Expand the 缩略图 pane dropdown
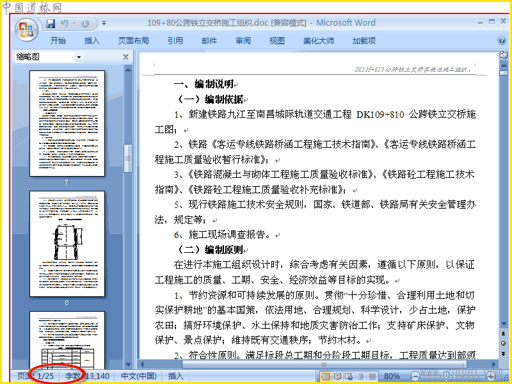 [79, 57]
